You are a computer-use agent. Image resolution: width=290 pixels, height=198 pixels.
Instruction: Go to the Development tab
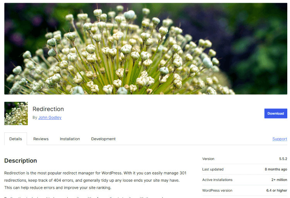(103, 139)
